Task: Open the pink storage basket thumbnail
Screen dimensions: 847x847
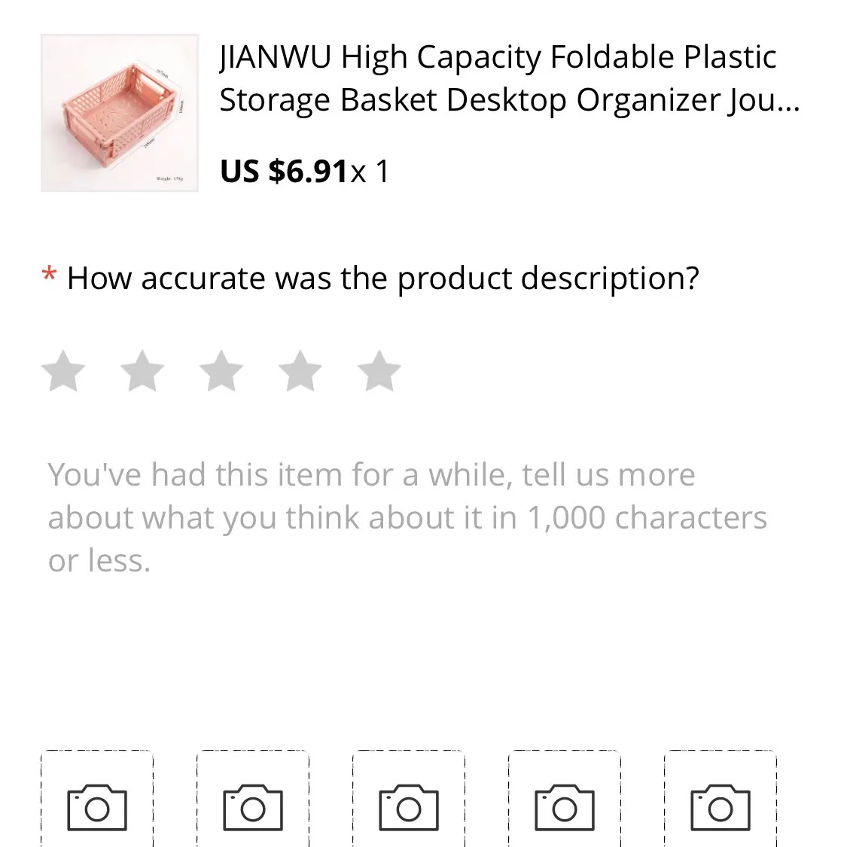Action: click(119, 113)
